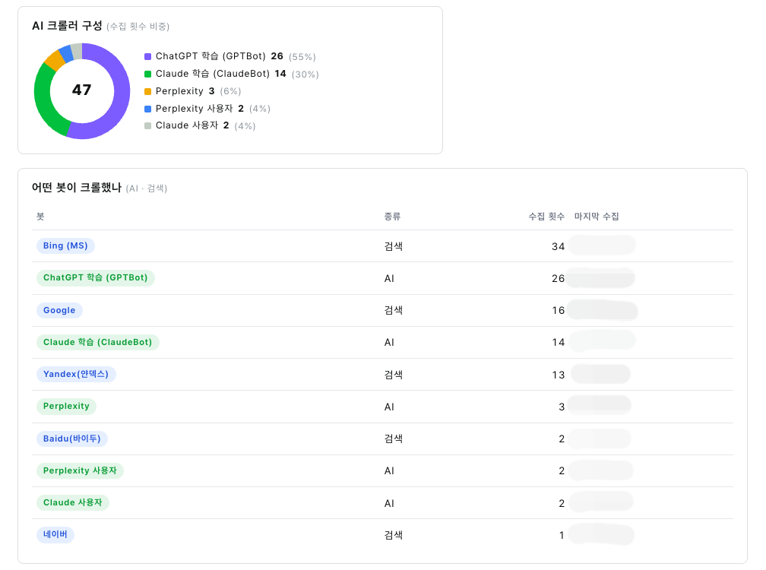766x570 pixels.
Task: Select the Claude 사용자 tag in table
Action: [x=73, y=502]
